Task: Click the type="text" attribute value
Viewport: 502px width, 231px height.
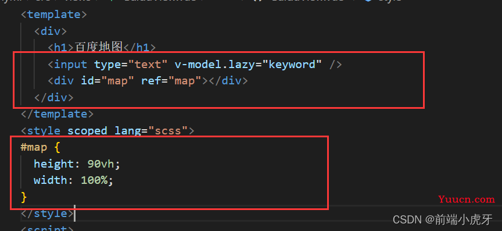Action: pos(148,65)
